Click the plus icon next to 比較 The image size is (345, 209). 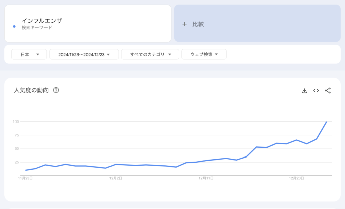pyautogui.click(x=184, y=24)
